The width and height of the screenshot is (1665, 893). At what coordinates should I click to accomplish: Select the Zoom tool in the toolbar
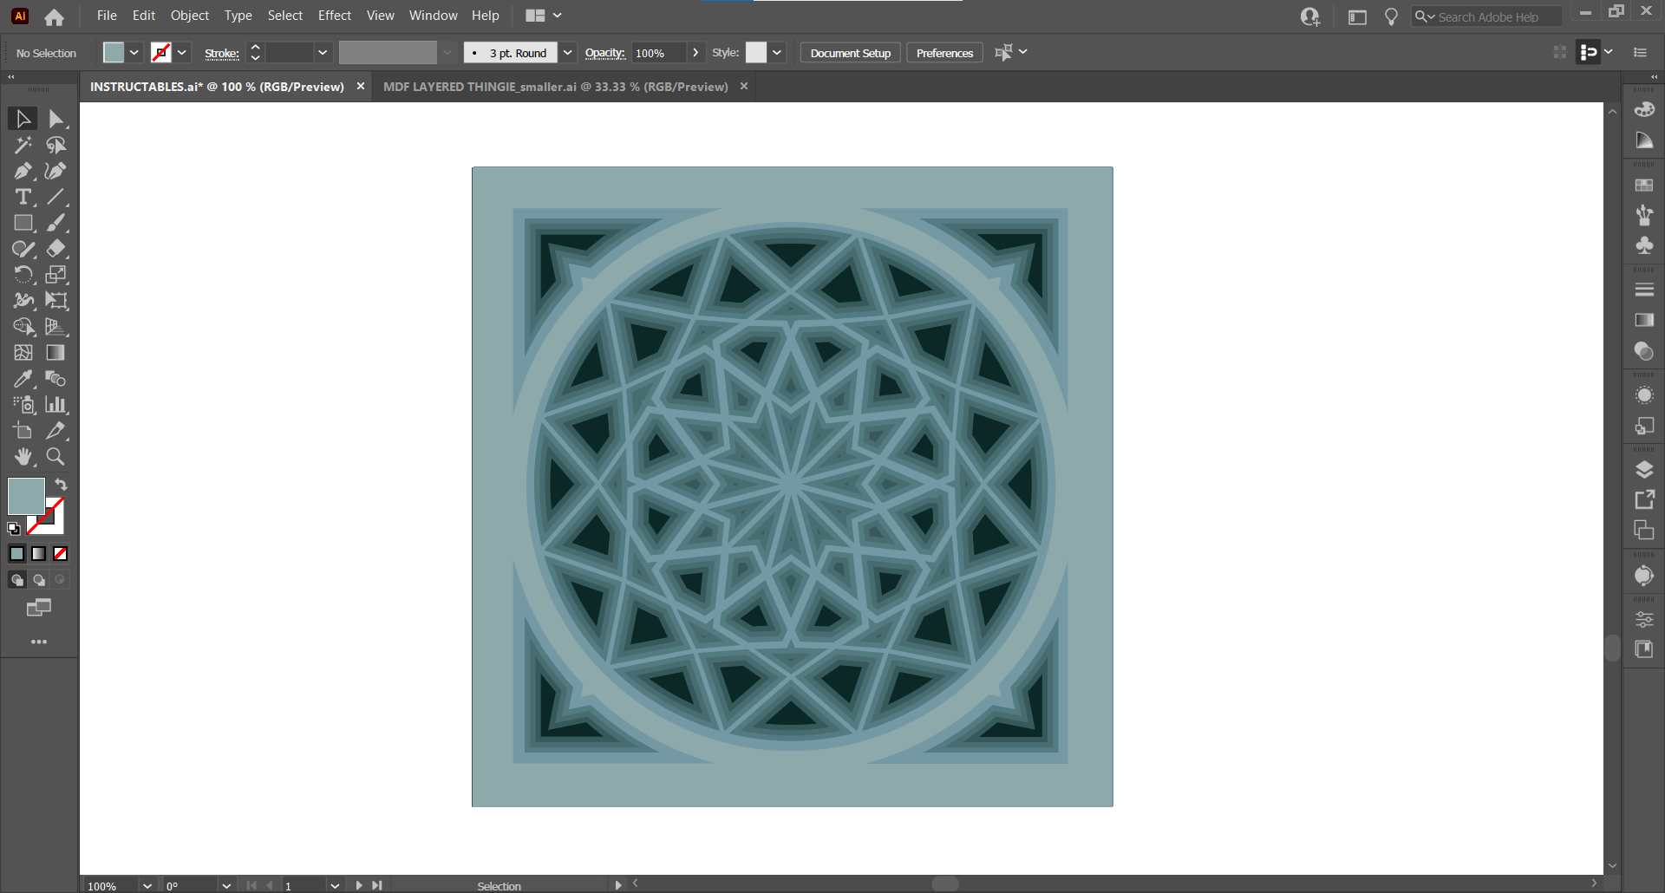tap(55, 457)
